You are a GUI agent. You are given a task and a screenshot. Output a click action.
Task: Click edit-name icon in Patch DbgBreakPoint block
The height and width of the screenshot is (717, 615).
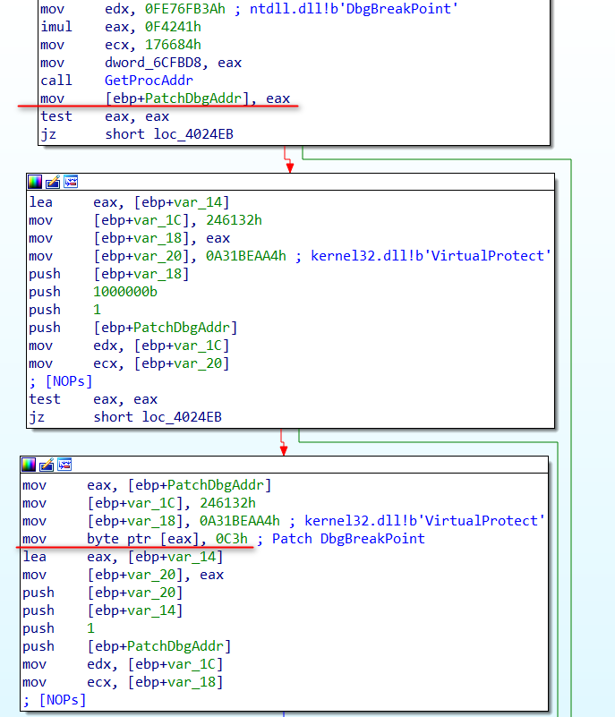(47, 465)
